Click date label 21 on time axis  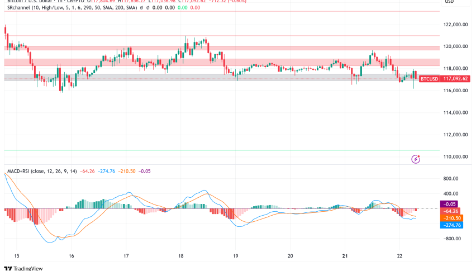pyautogui.click(x=345, y=256)
